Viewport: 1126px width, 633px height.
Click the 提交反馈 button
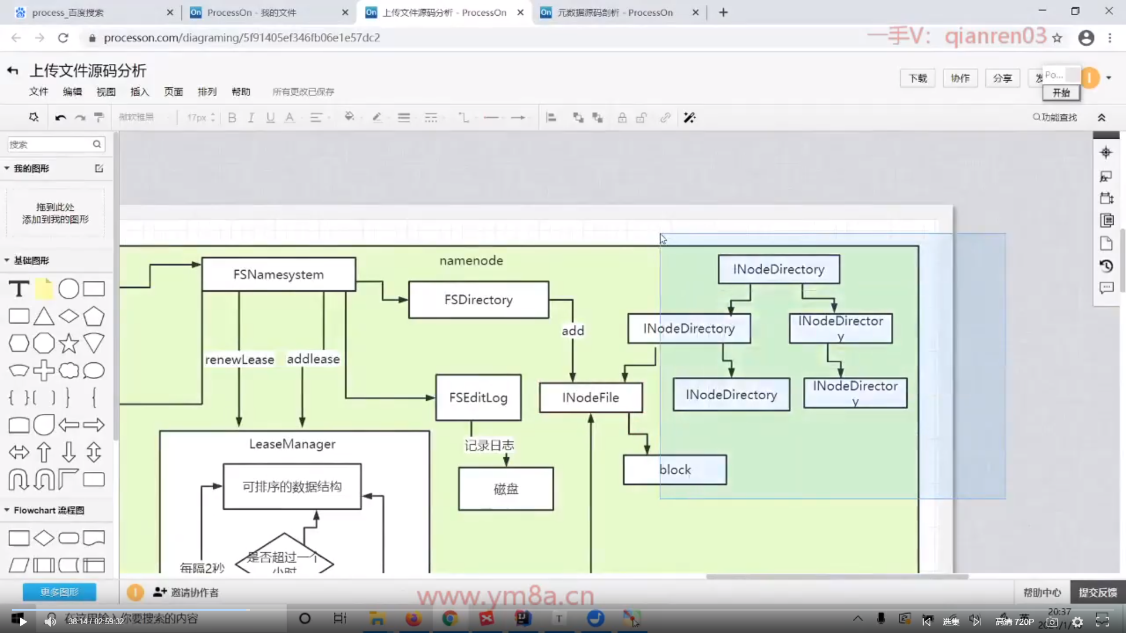pyautogui.click(x=1098, y=593)
